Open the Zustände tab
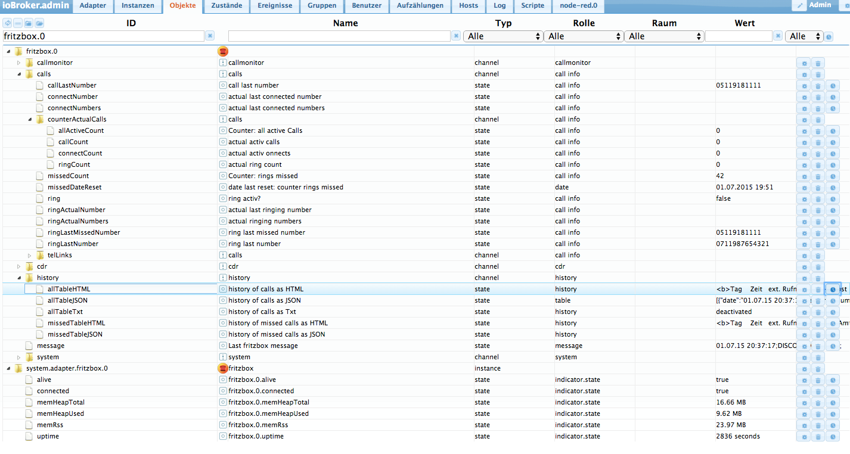Image resolution: width=850 pixels, height=454 pixels. click(x=227, y=6)
